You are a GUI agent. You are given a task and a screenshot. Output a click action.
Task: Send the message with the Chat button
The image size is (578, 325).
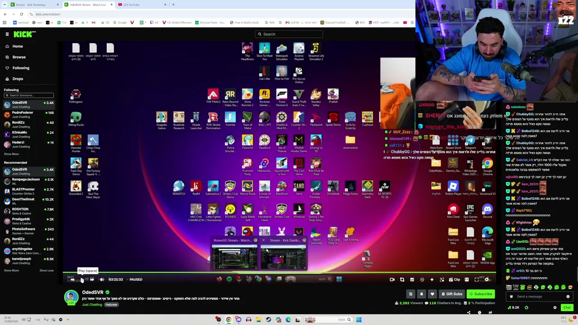tap(567, 308)
